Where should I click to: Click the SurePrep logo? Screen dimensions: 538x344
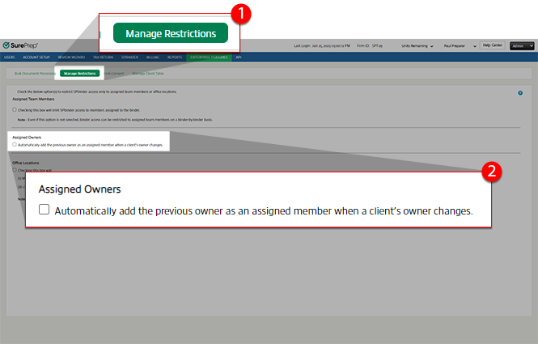(x=20, y=45)
